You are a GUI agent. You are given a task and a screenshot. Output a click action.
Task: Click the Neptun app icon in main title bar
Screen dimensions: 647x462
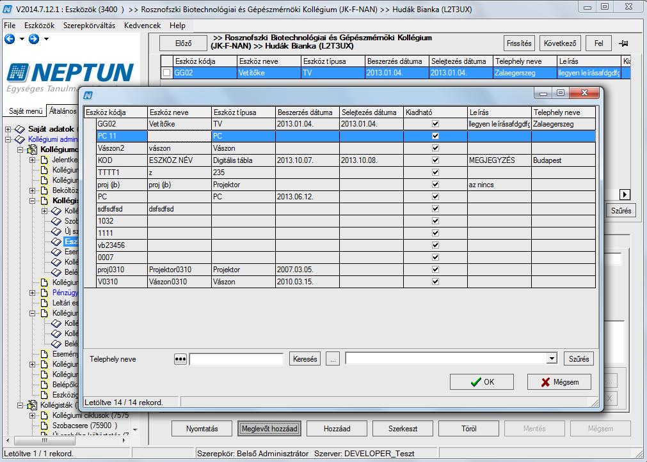pyautogui.click(x=7, y=9)
